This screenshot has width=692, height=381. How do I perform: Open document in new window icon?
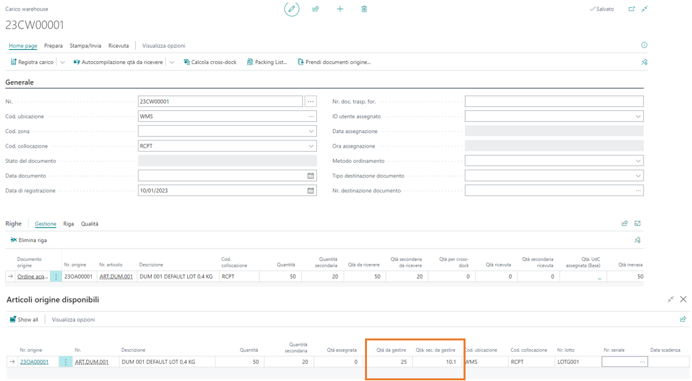tap(631, 9)
